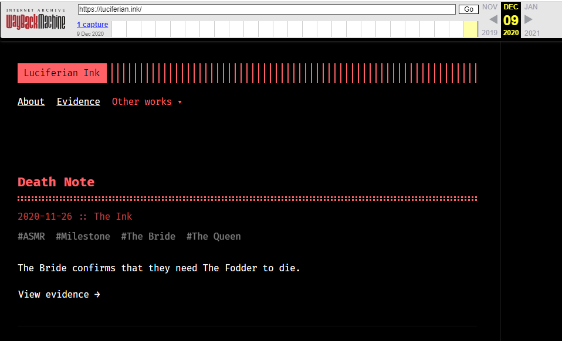Expand the Other works dropdown
This screenshot has height=341, width=562.
pyautogui.click(x=147, y=101)
